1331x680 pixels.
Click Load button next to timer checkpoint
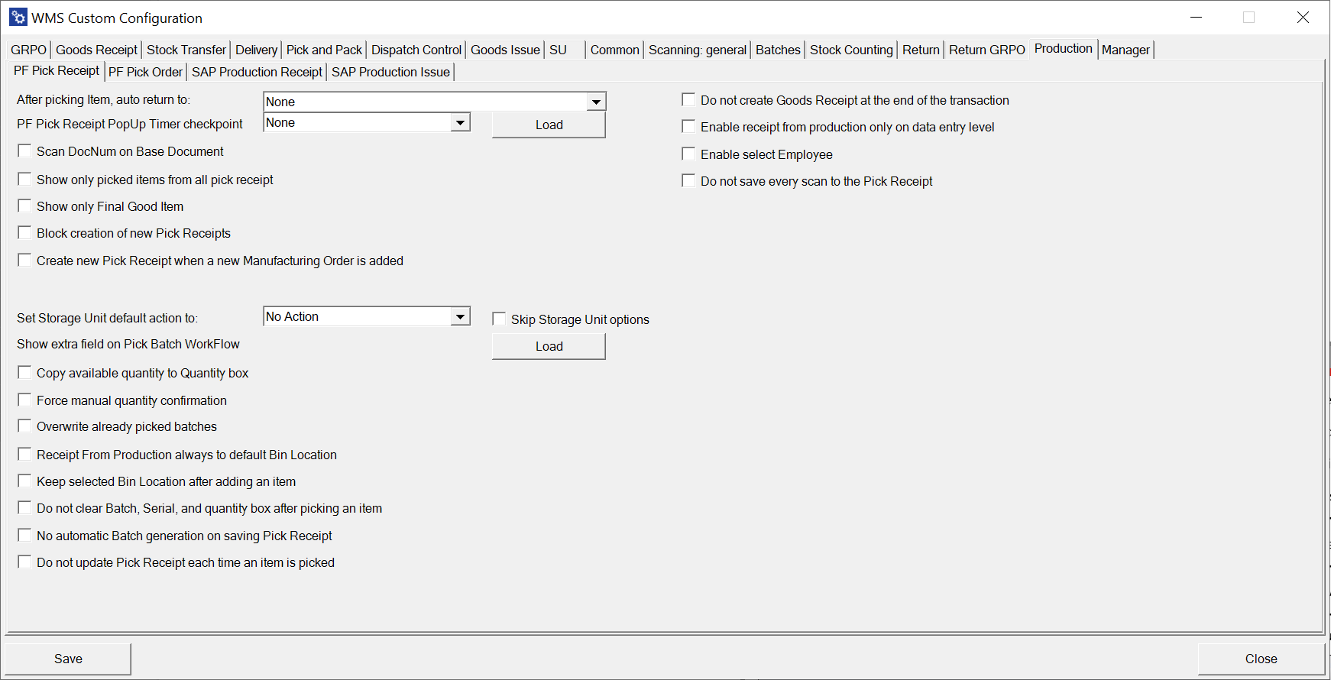coord(549,125)
